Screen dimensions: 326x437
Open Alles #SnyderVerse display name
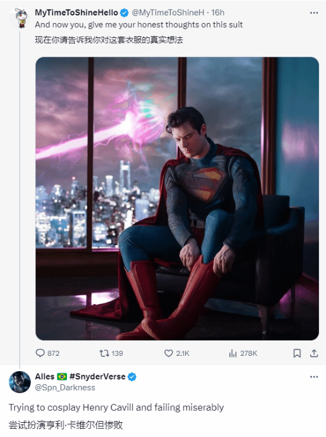[x=80, y=377]
